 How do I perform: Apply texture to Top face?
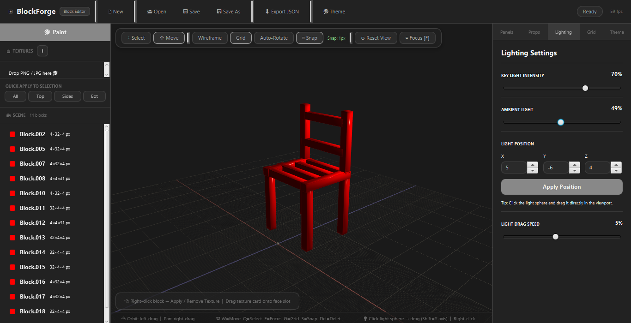[x=40, y=96]
